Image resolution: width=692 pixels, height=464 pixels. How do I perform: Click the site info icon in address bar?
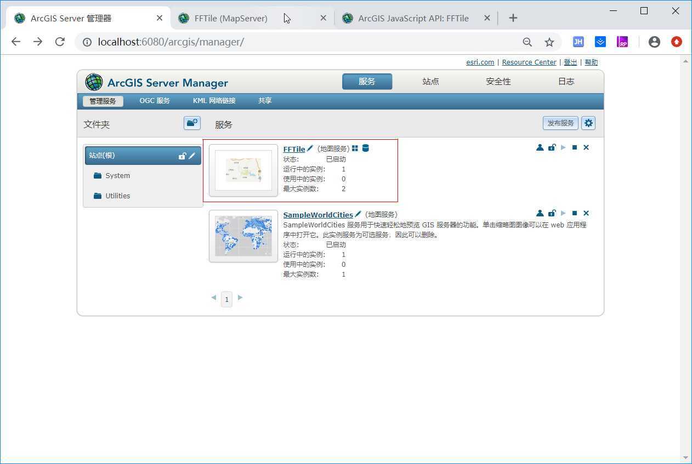click(x=87, y=42)
